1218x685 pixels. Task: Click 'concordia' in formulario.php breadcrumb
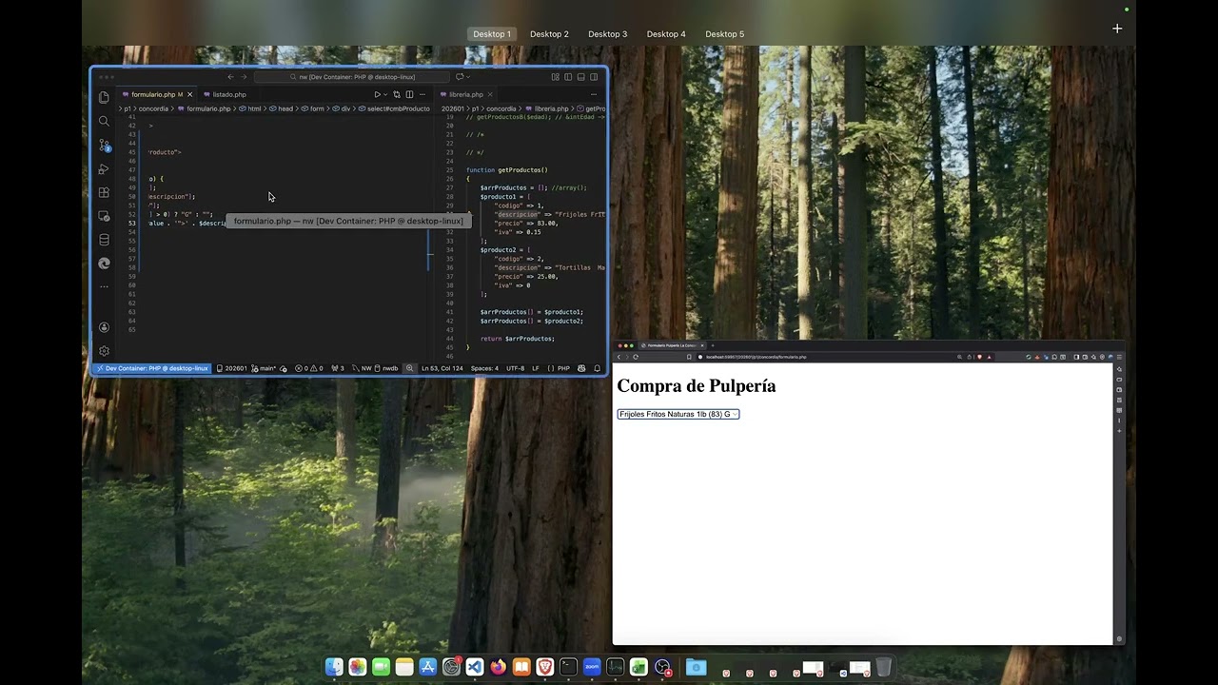153,108
